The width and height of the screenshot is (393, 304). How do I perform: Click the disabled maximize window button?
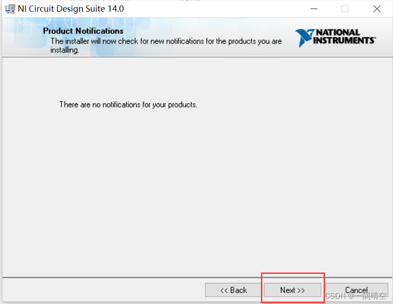point(345,9)
